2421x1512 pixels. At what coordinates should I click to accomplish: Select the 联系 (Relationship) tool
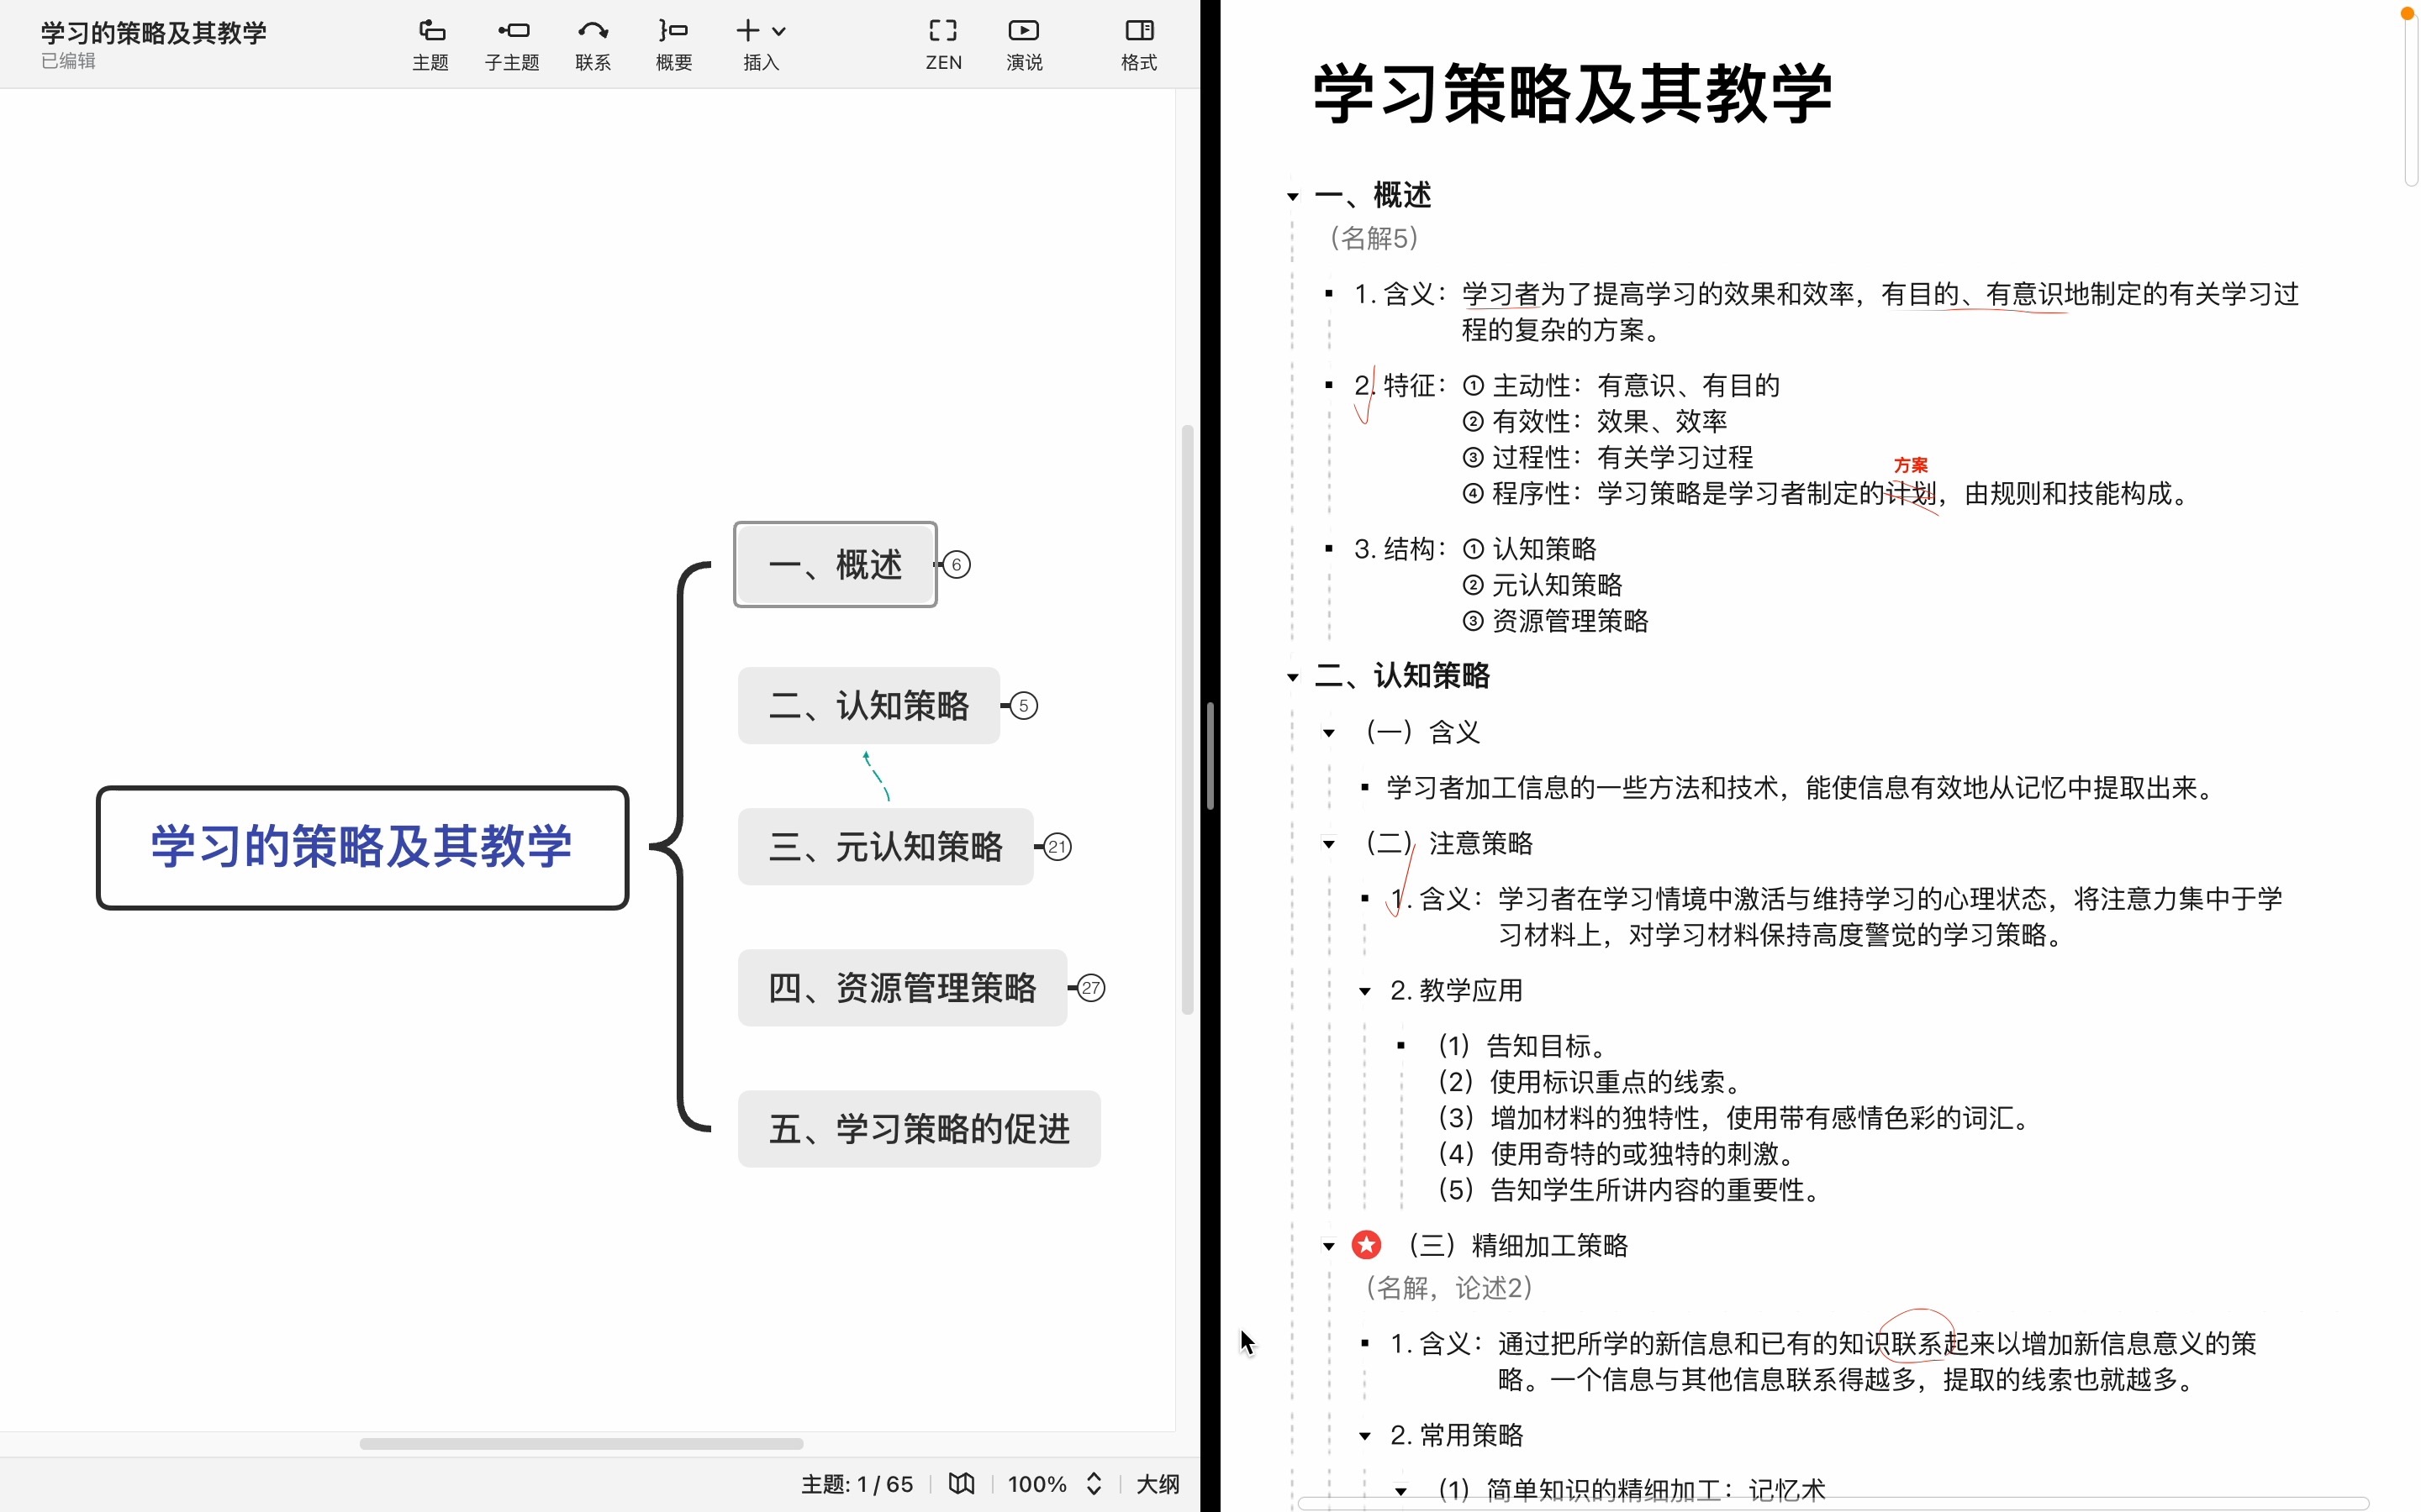click(x=593, y=42)
